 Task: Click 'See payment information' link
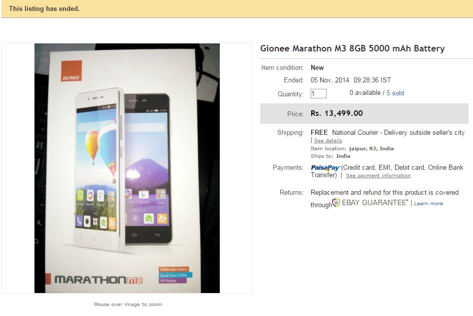tap(378, 176)
